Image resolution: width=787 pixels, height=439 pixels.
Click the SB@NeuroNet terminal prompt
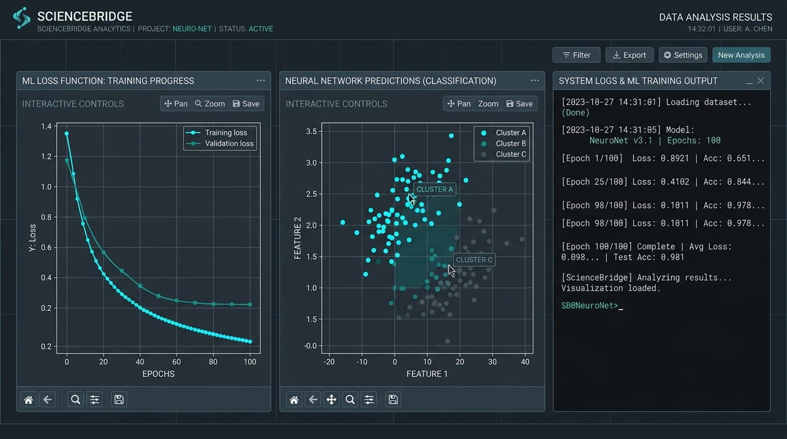590,306
